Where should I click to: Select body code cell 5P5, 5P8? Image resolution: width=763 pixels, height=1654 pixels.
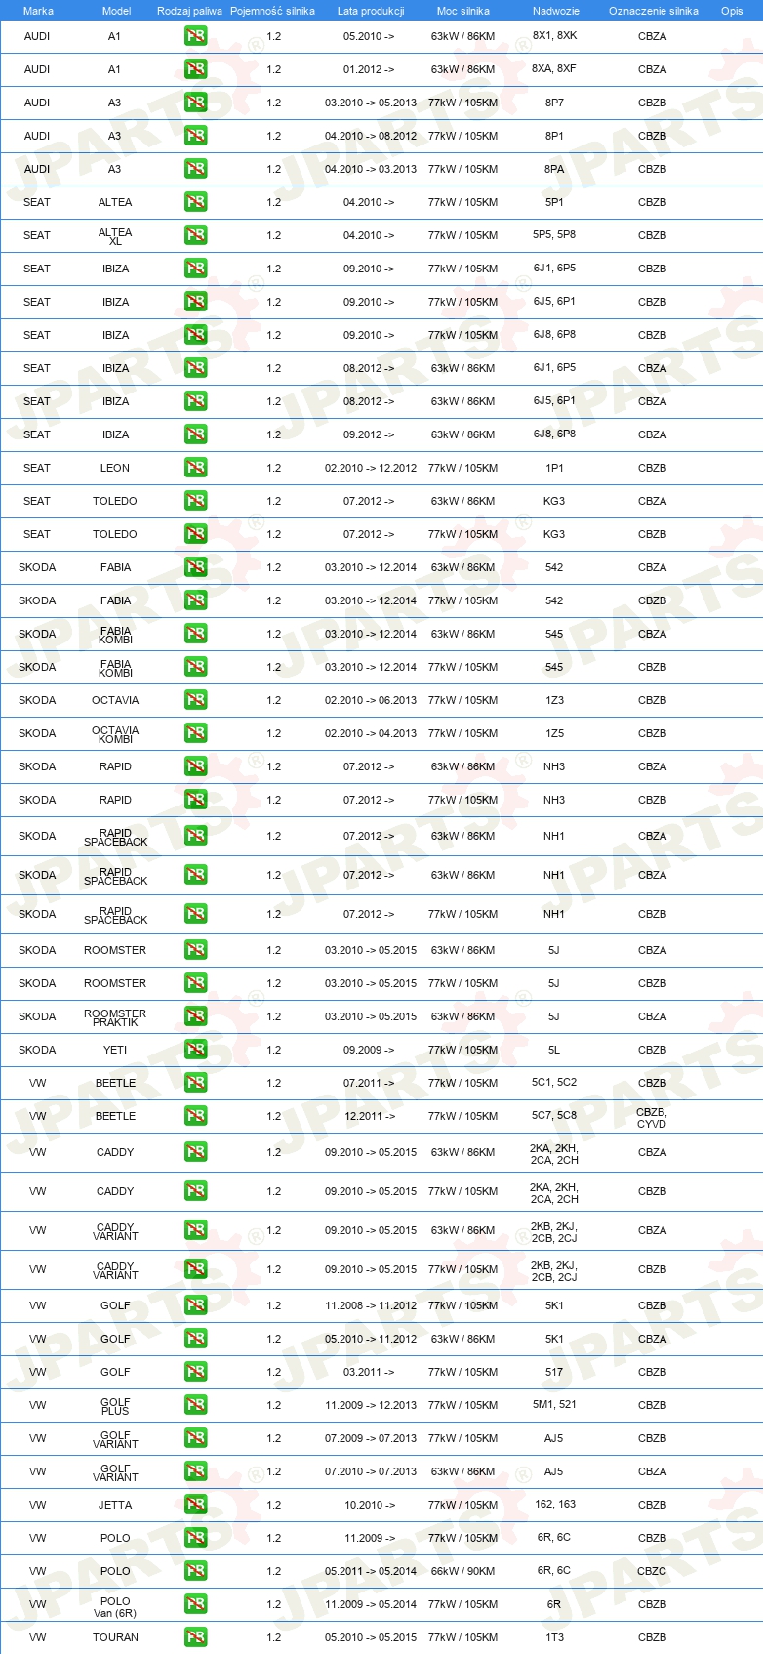(554, 234)
